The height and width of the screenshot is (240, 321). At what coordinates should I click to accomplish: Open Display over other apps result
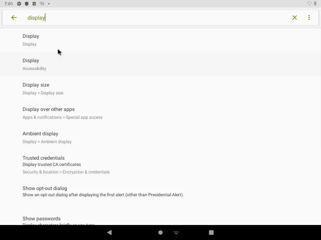(x=160, y=113)
